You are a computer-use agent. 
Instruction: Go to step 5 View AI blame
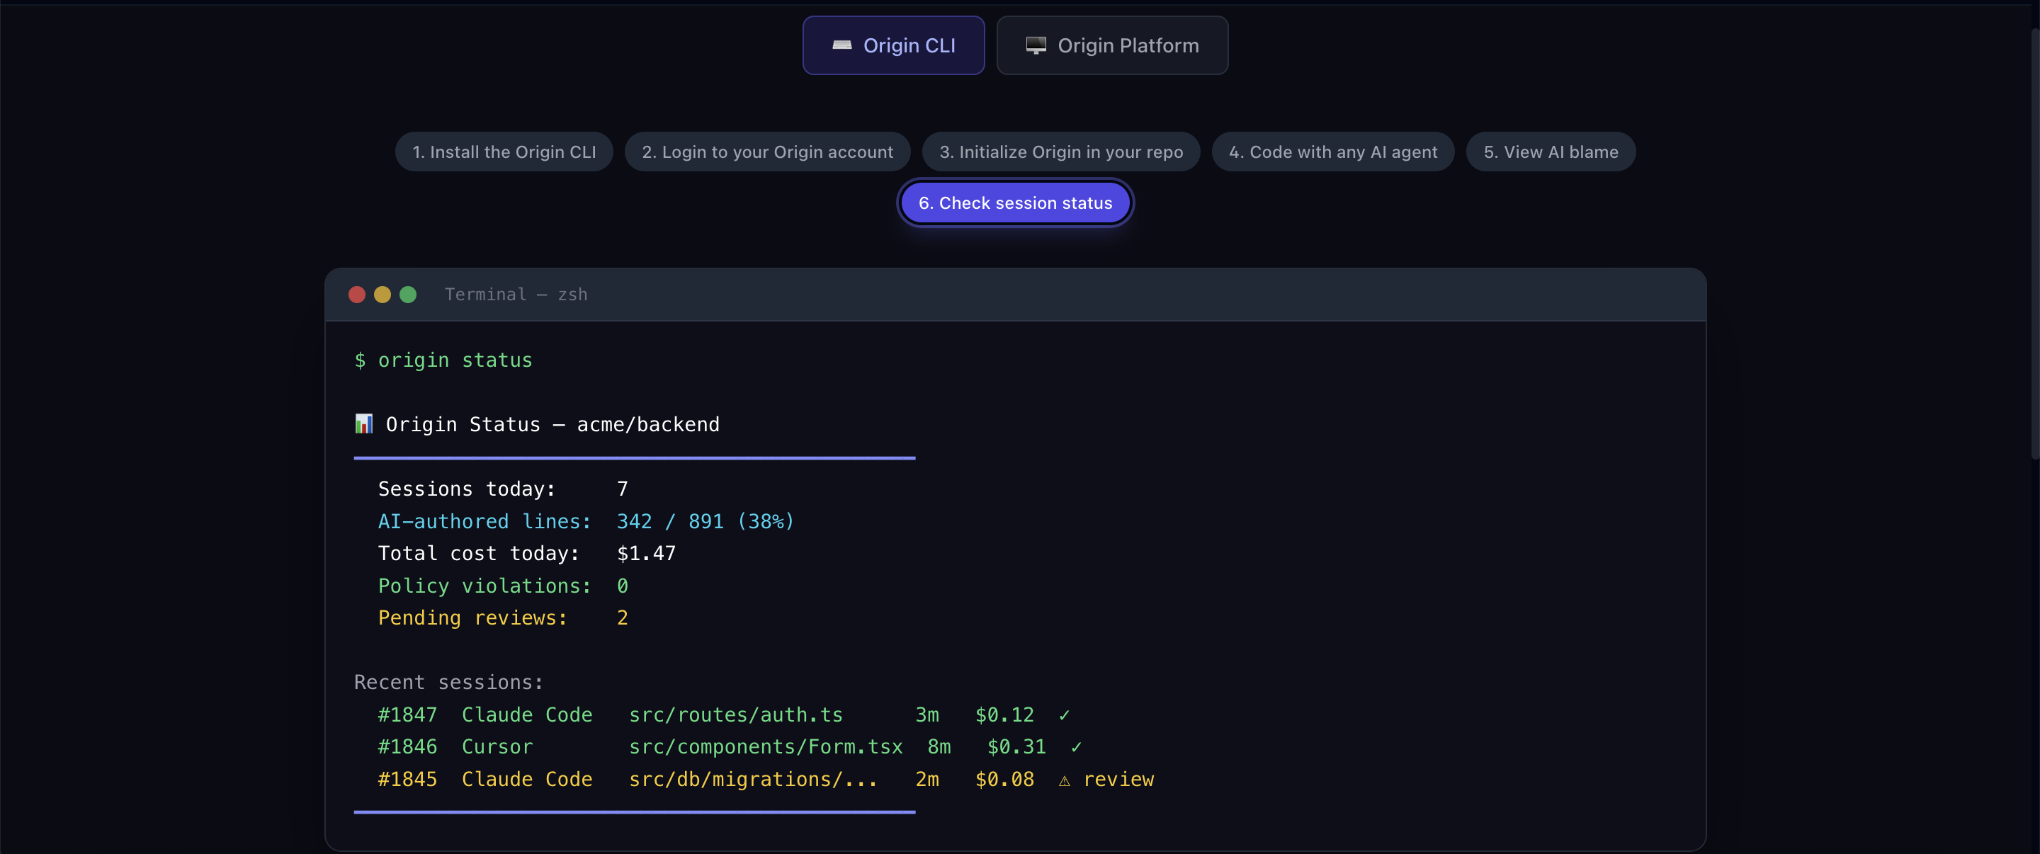1550,152
